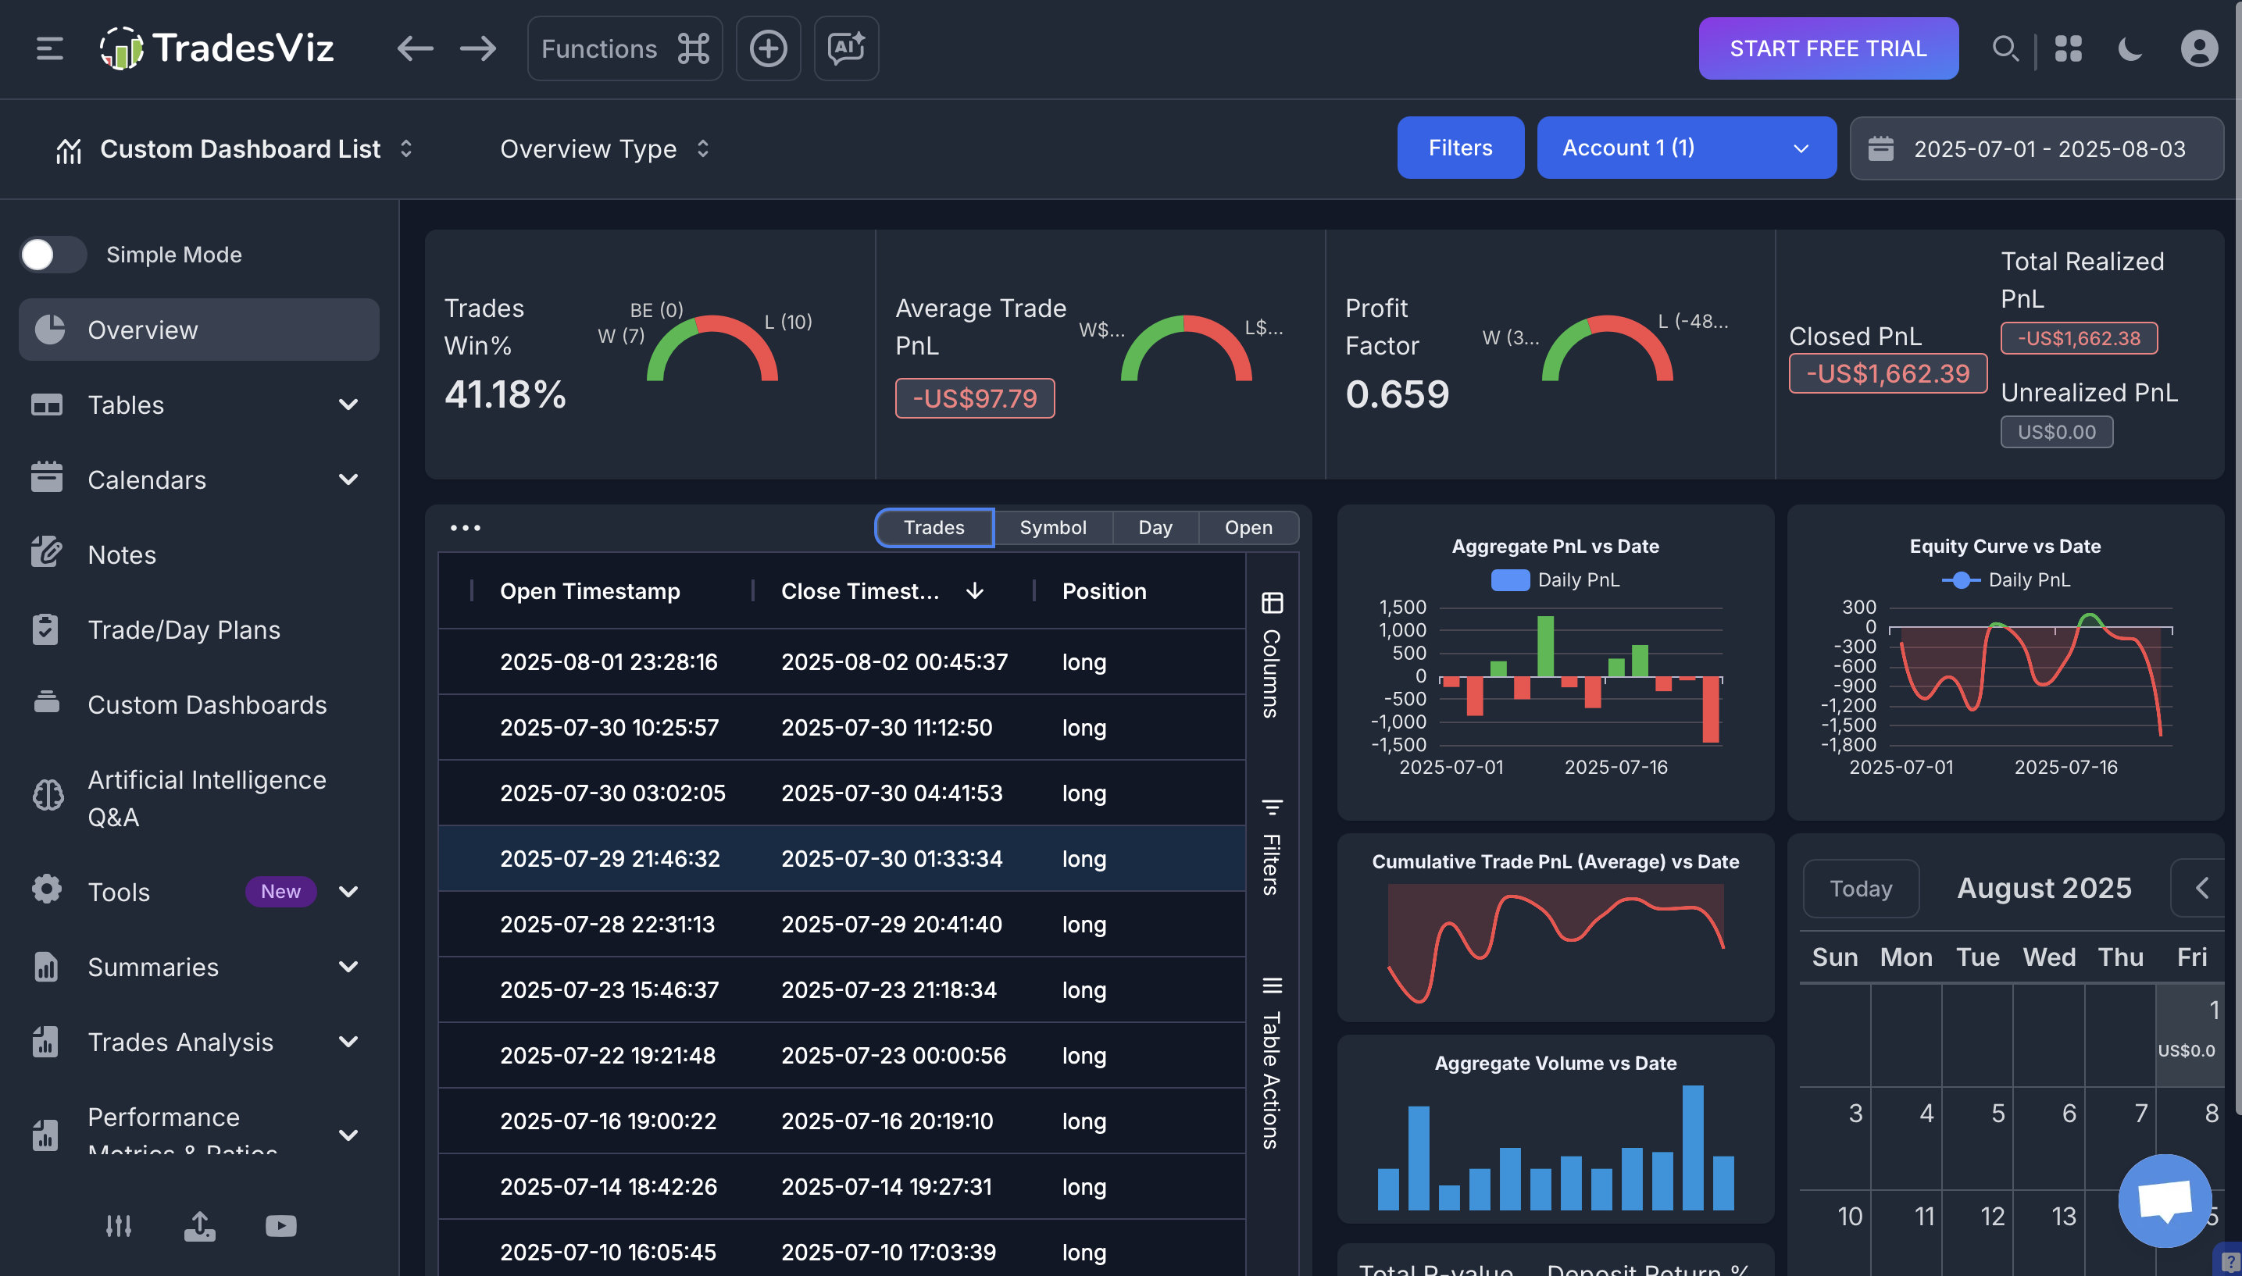The width and height of the screenshot is (2242, 1276).
Task: Open the live chat bubble
Action: pyautogui.click(x=2164, y=1199)
